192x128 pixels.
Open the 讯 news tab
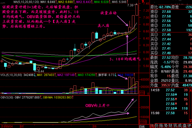point(174,126)
